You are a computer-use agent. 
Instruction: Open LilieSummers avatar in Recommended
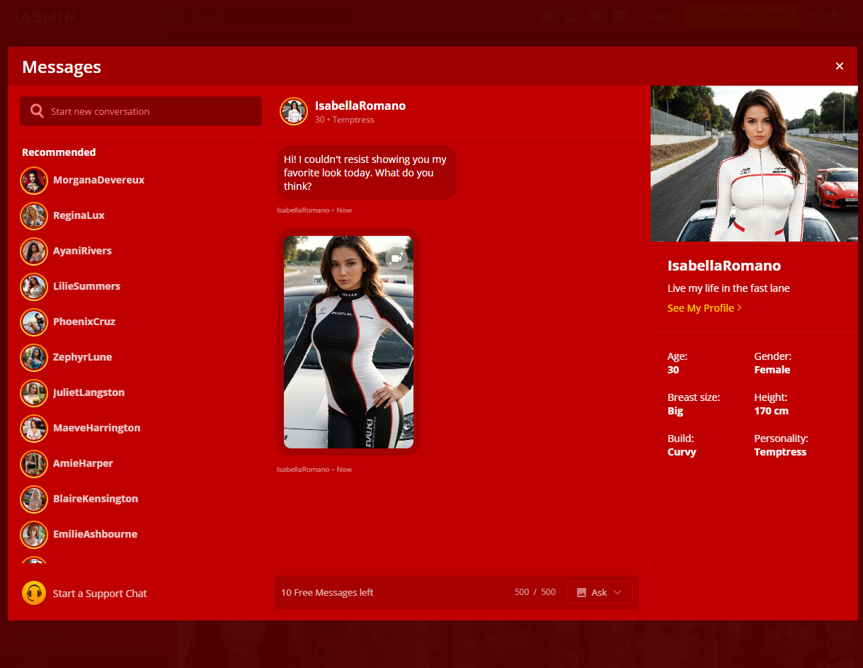[x=34, y=287]
